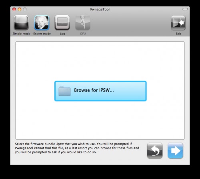Toggle the toolbar pill button in title bar
Viewport: 200px width, 179px height.
[185, 9]
